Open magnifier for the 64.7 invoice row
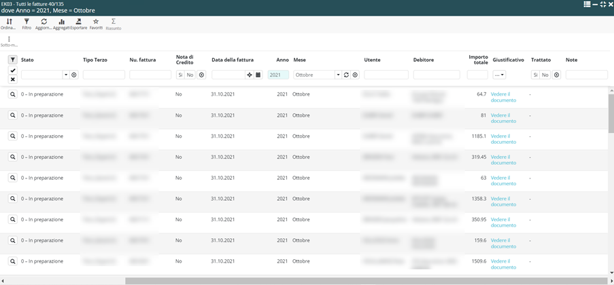The height and width of the screenshot is (285, 614). 12,94
